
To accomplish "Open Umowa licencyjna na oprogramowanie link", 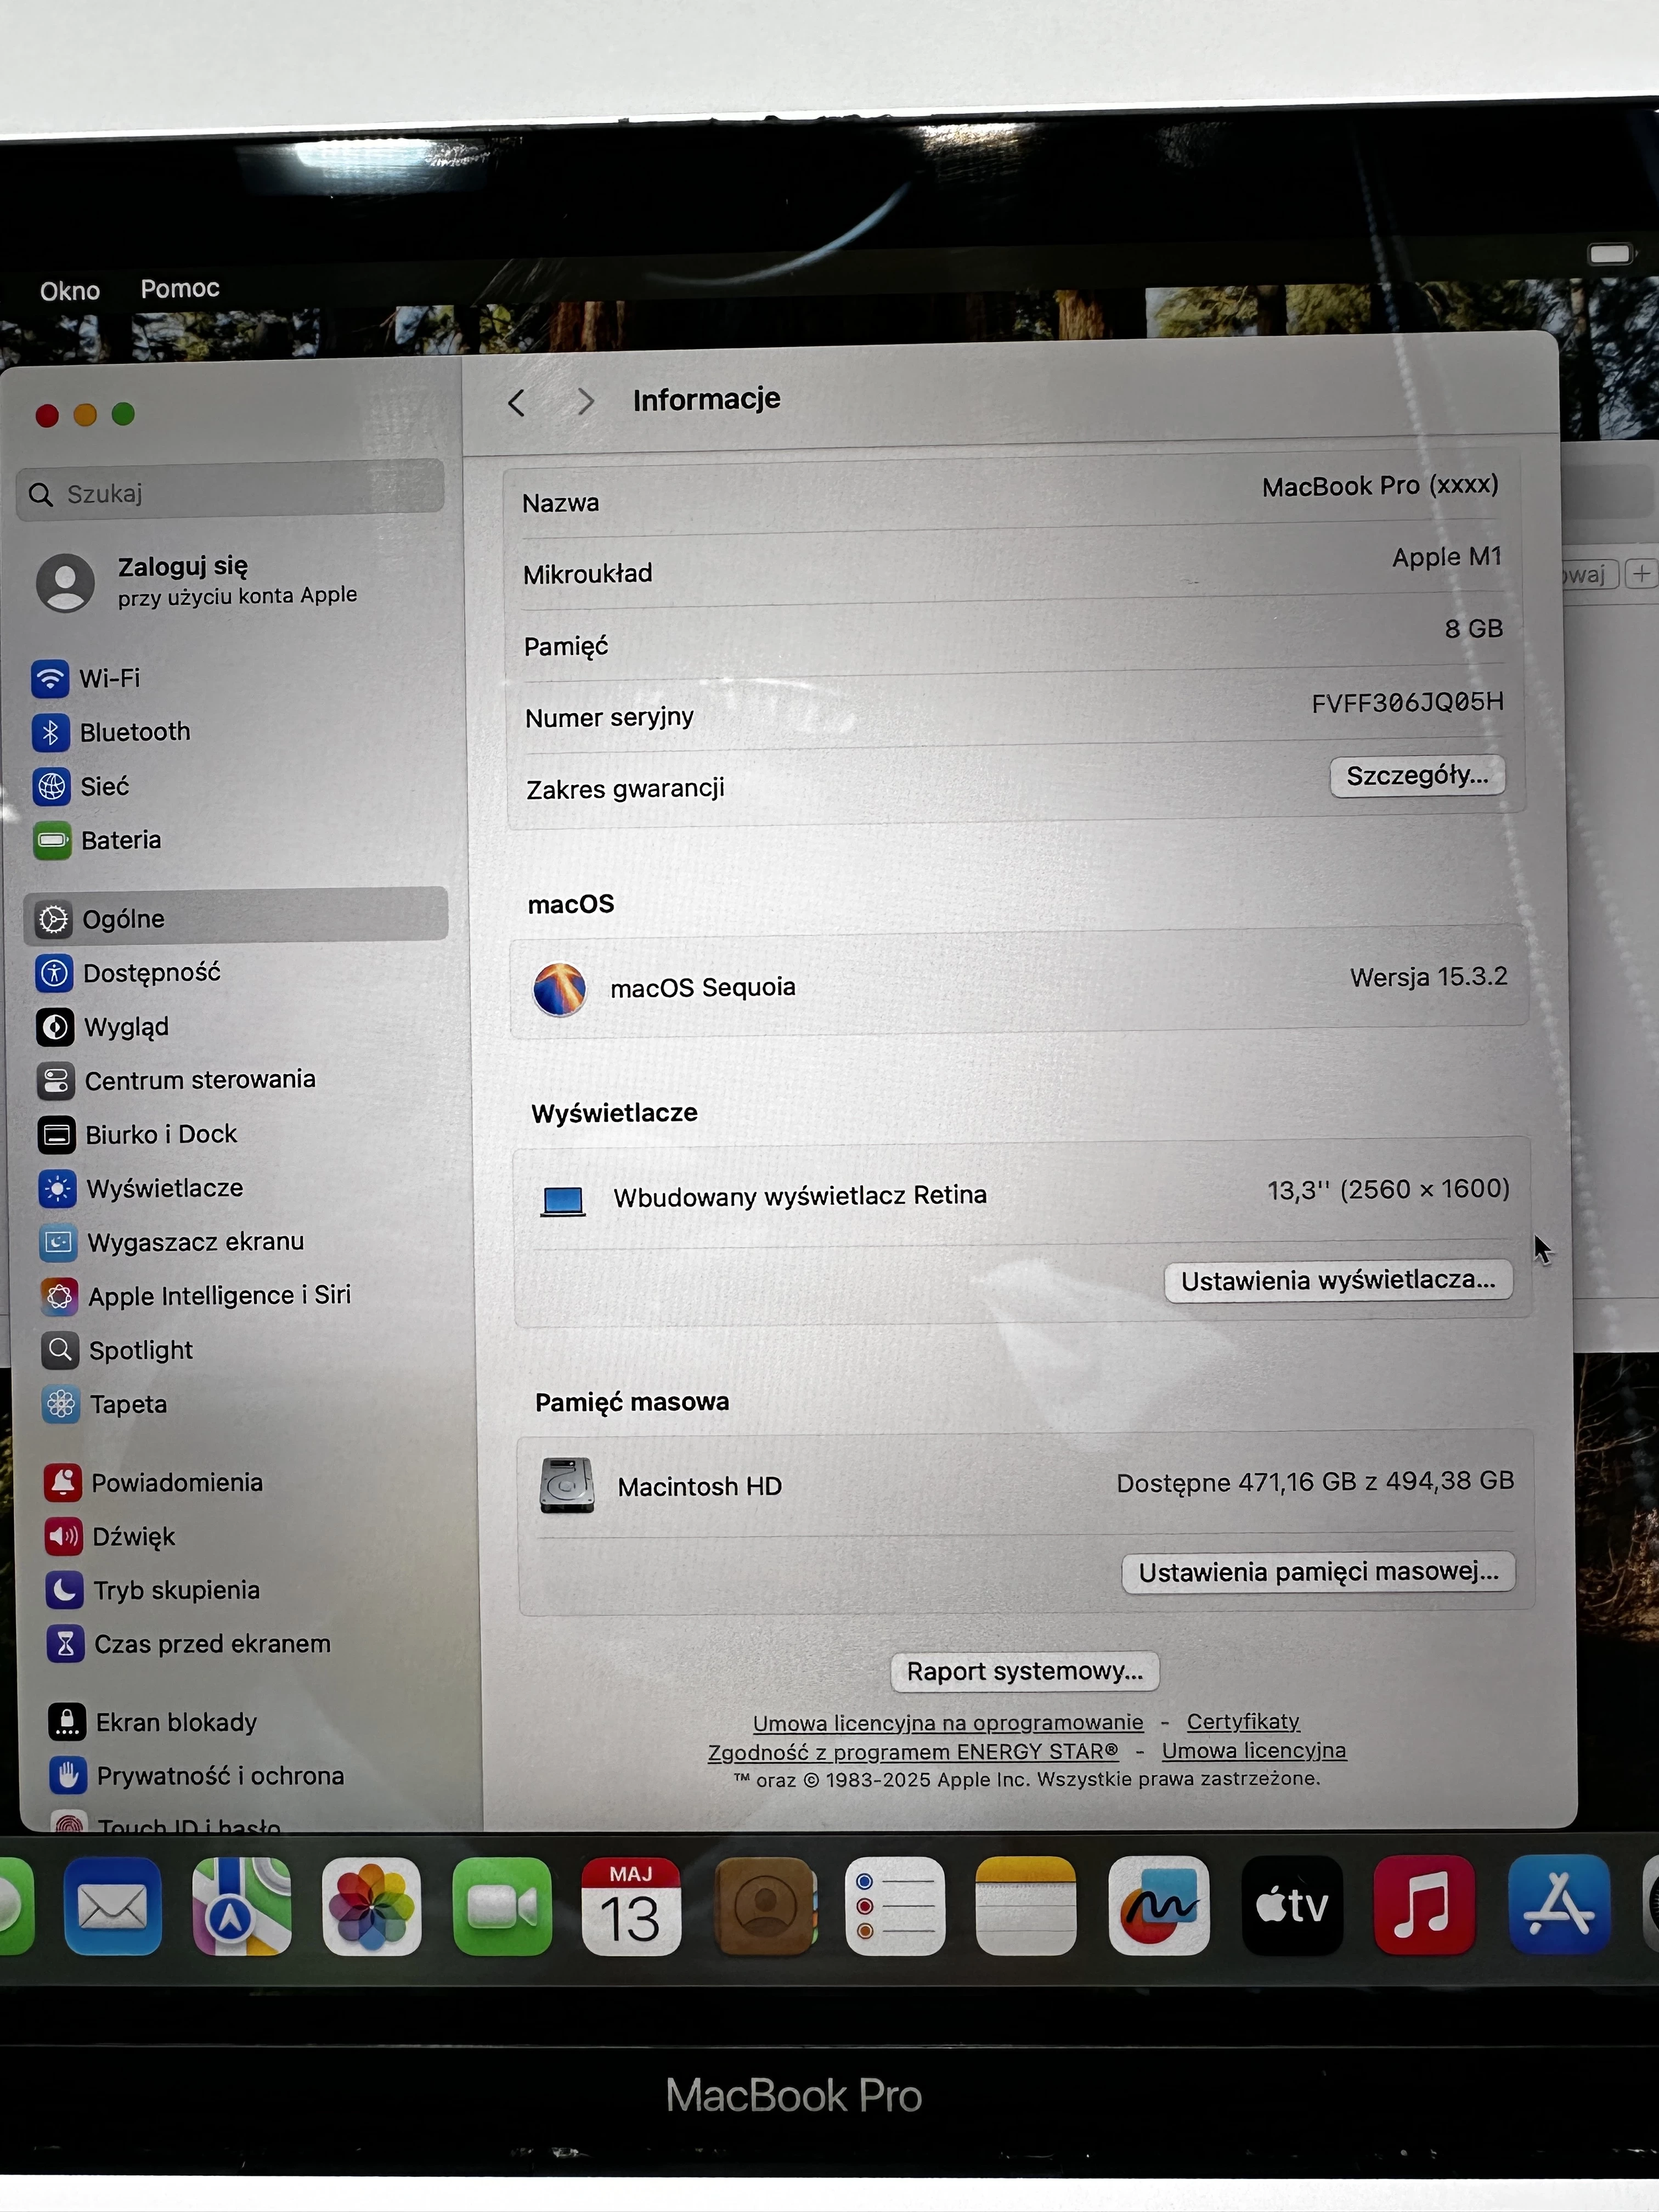I will click(x=948, y=1723).
